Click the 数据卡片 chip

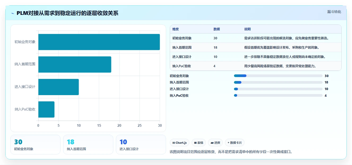235,143
